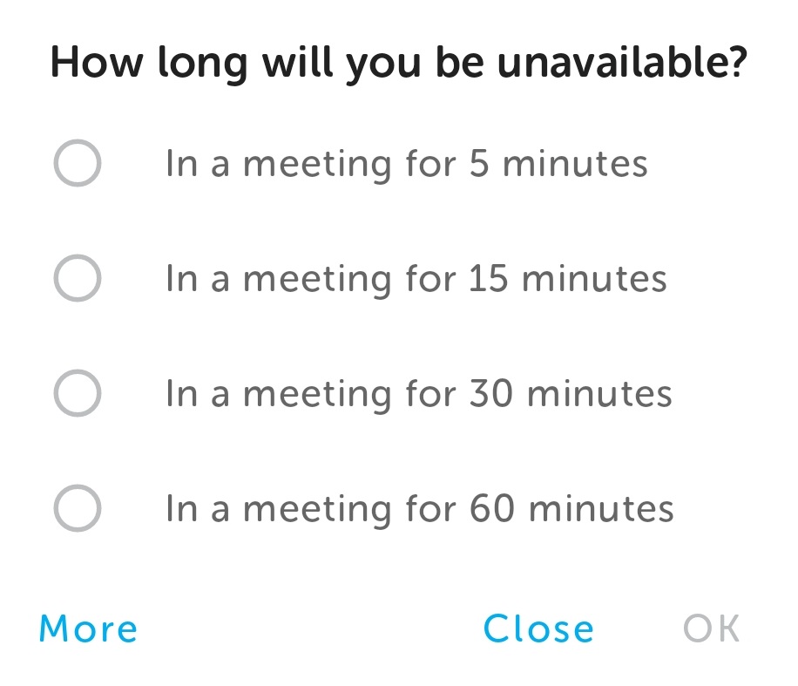Select the 5 minutes radio button
The width and height of the screenshot is (798, 686).
tap(78, 164)
